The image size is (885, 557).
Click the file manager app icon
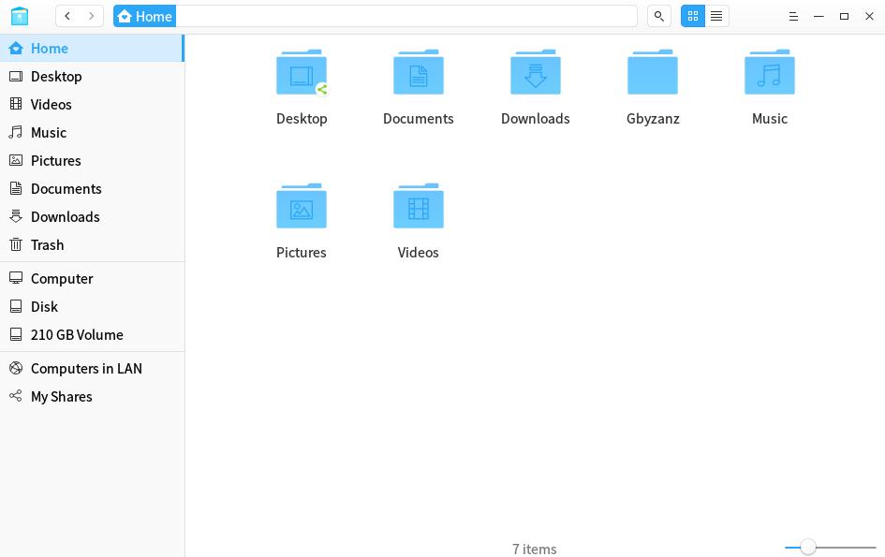point(20,16)
